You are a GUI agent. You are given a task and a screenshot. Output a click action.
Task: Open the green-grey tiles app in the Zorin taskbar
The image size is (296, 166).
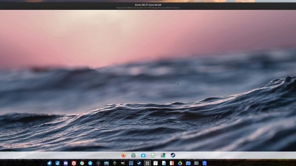coord(163,155)
